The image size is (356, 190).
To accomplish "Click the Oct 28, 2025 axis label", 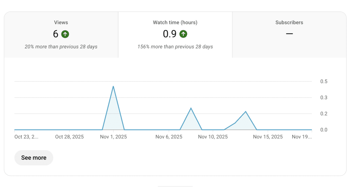I will [x=70, y=137].
